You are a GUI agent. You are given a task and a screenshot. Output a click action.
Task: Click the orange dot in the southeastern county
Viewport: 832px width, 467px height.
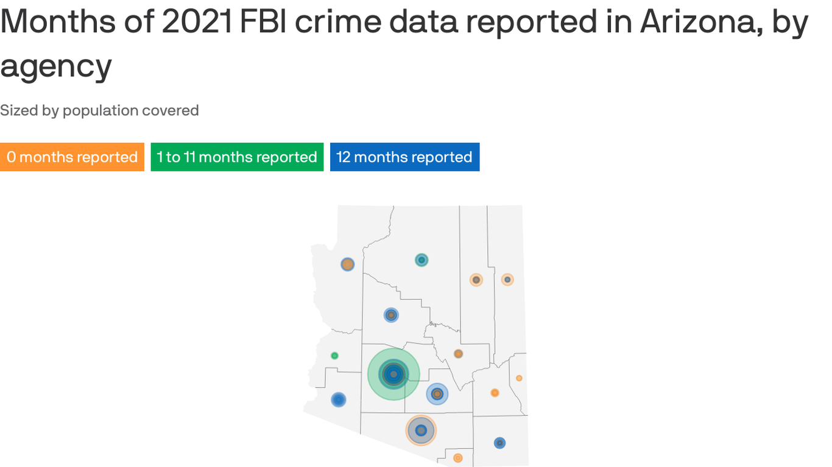click(x=495, y=393)
